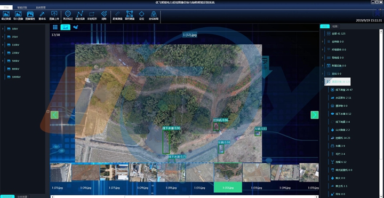Image resolution: width=384 pixels, height=198 pixels.
Task: Expand the 110kV folder in tree
Action: click(3, 45)
